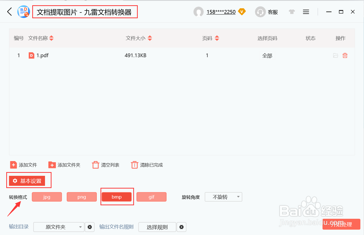Click the gear icon beside 选择规则

coord(181,227)
